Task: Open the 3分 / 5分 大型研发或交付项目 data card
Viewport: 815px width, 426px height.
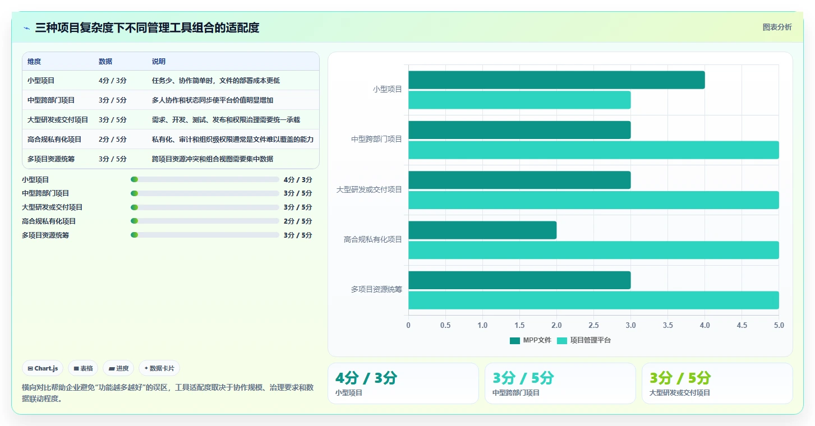Action: 717,383
